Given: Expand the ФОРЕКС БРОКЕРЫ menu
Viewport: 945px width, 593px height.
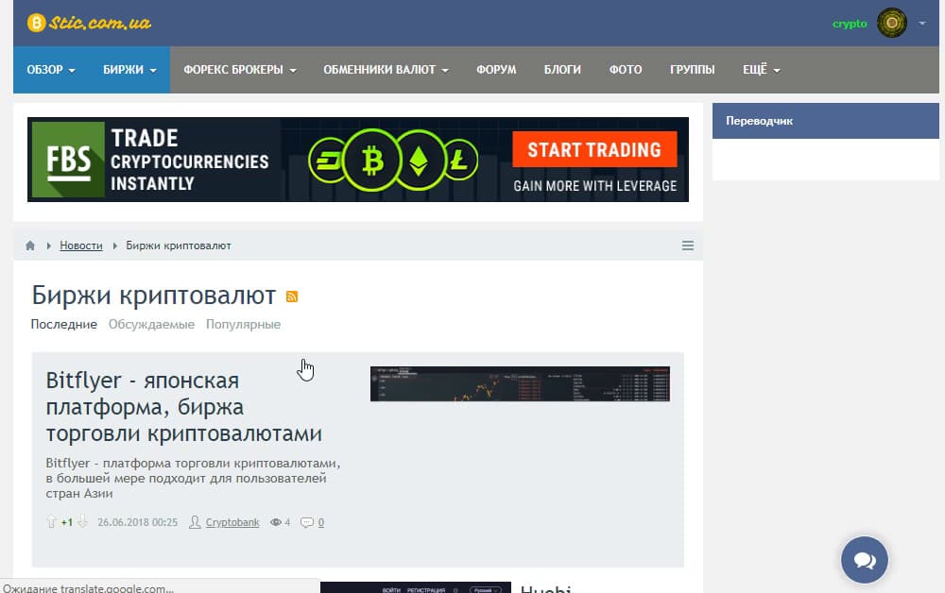Looking at the screenshot, I should click(240, 70).
